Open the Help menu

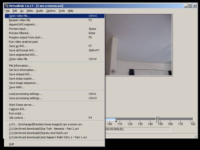71,11
